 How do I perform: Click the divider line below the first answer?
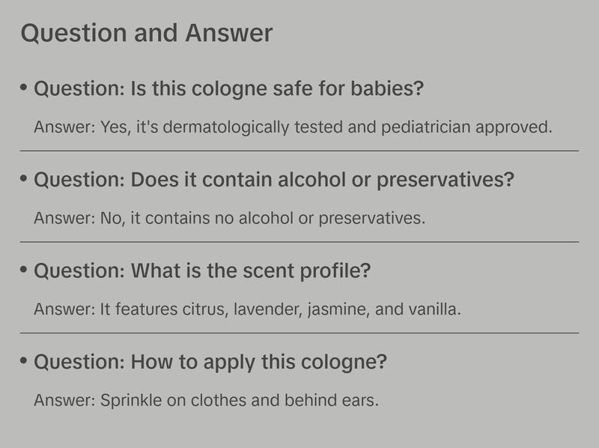(299, 151)
